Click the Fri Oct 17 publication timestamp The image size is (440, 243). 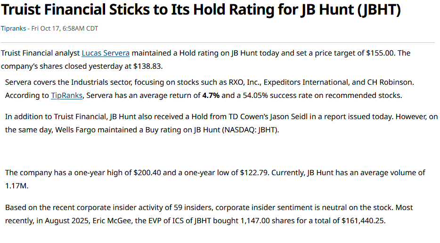65,28
